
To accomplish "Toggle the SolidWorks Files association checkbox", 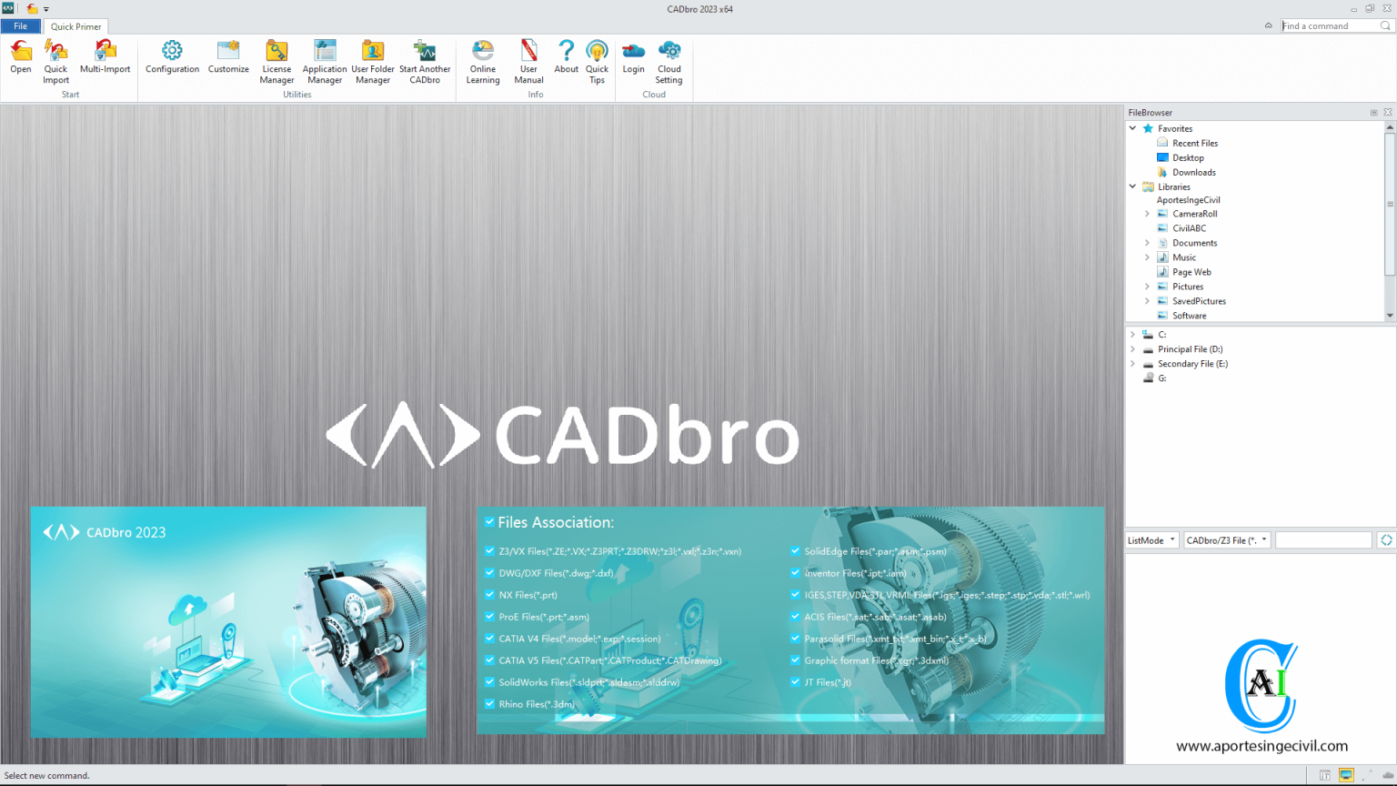I will pyautogui.click(x=489, y=682).
